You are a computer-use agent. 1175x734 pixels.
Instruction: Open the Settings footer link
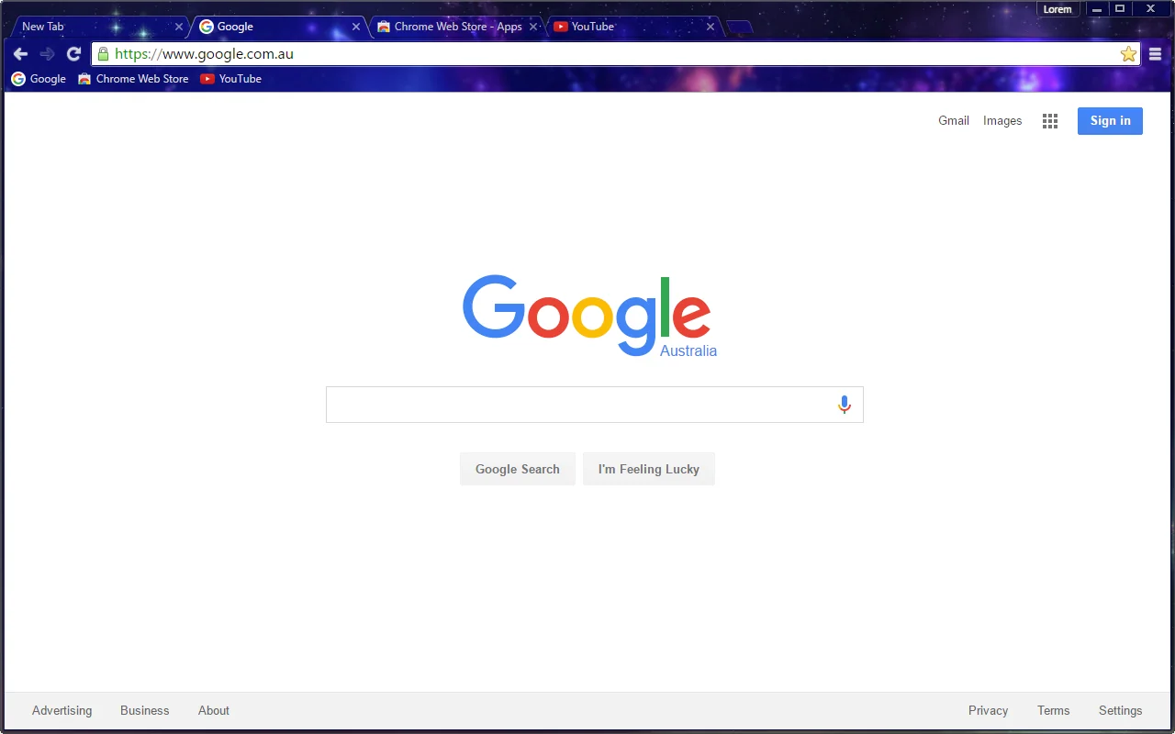pos(1121,710)
